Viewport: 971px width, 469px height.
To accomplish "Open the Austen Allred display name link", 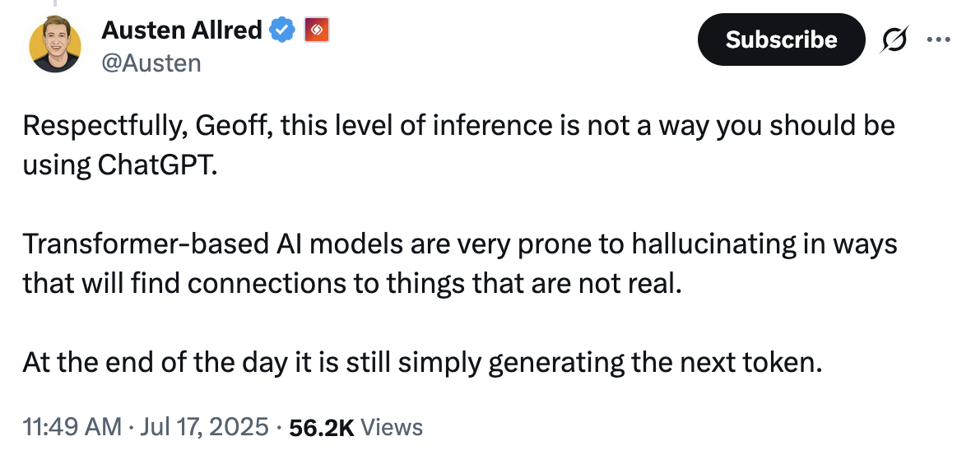I will click(x=181, y=30).
